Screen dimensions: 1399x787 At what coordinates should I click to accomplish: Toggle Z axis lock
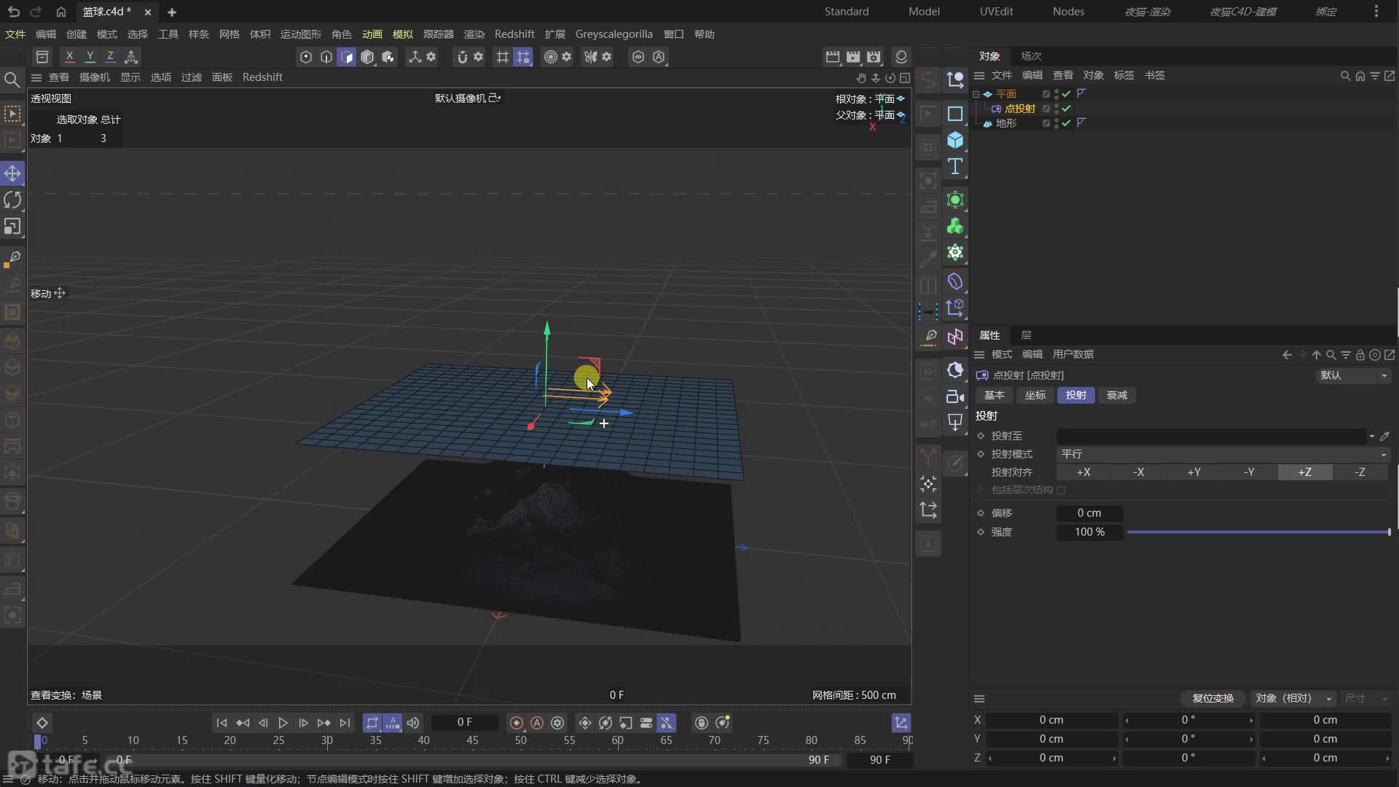pos(110,56)
